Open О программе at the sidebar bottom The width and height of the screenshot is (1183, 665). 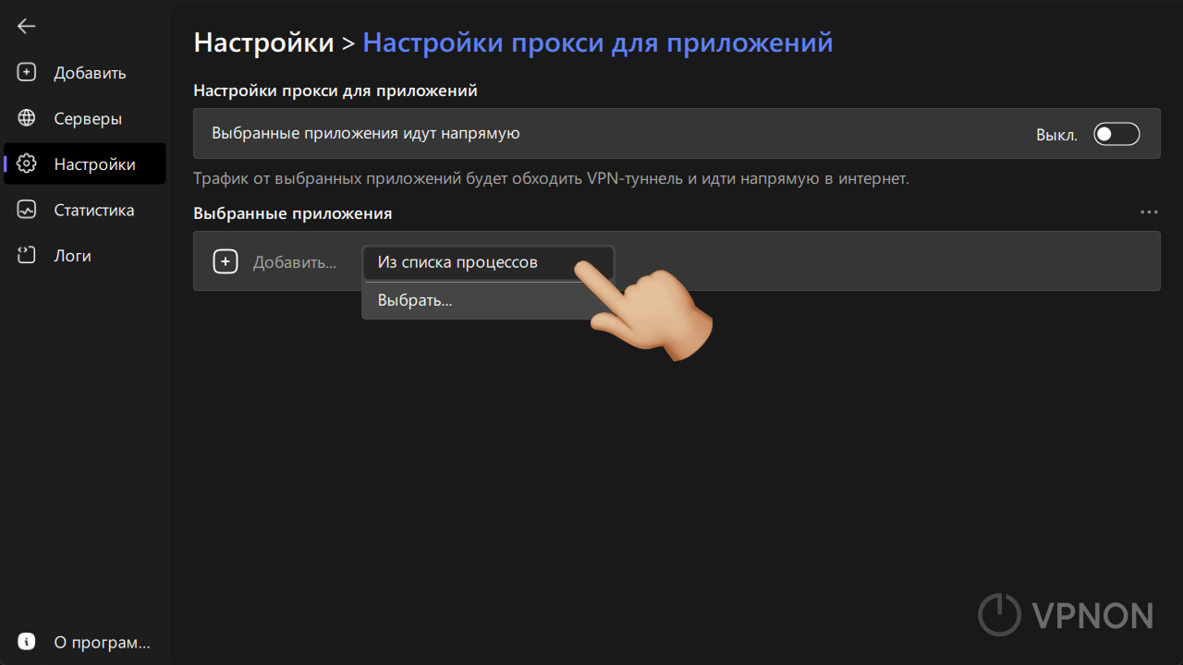click(102, 641)
